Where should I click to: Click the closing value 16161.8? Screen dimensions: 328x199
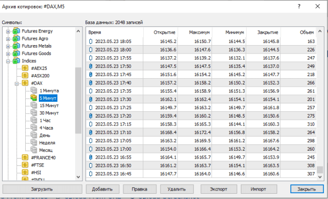[x=271, y=108]
